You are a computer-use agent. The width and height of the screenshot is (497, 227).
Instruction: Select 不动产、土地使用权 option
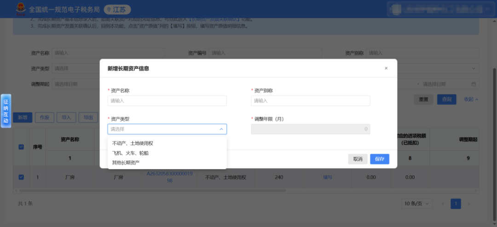coord(133,143)
